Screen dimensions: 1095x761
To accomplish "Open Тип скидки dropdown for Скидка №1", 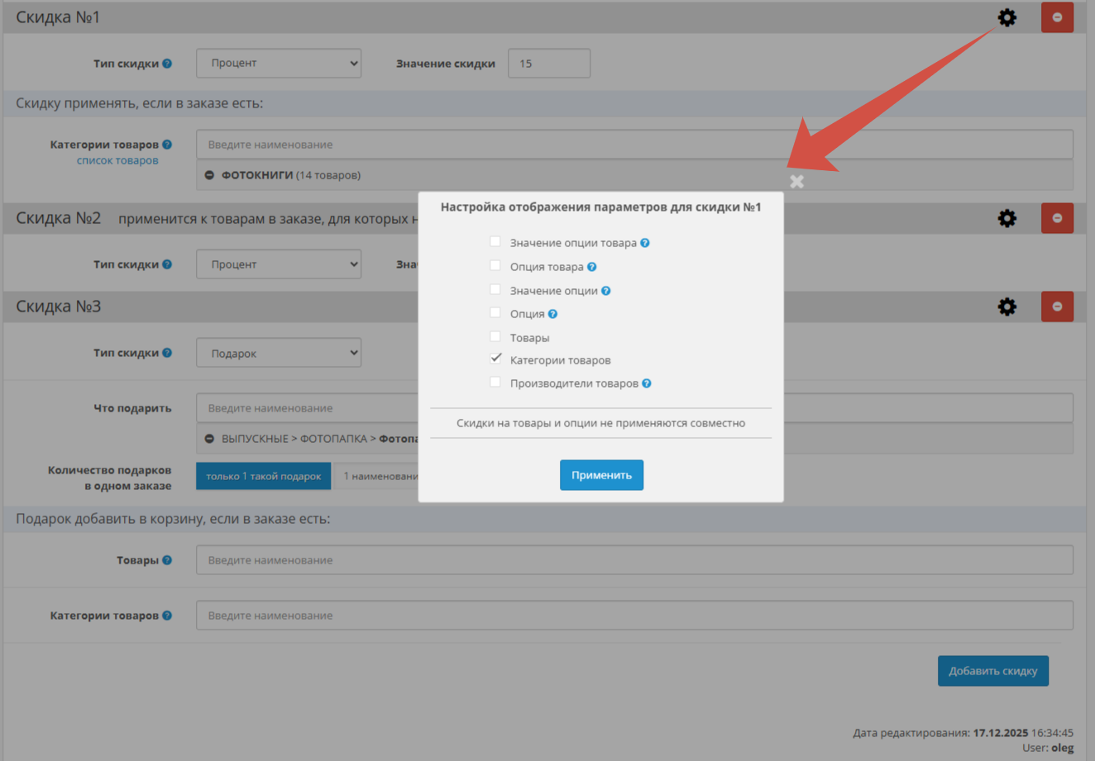I will [x=278, y=64].
